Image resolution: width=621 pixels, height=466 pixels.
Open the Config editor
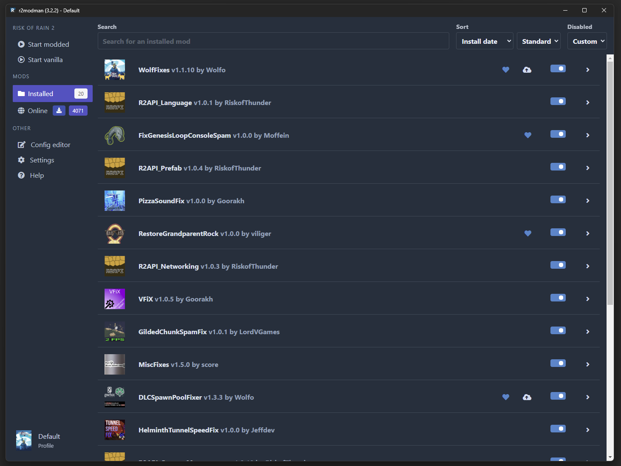tap(44, 145)
